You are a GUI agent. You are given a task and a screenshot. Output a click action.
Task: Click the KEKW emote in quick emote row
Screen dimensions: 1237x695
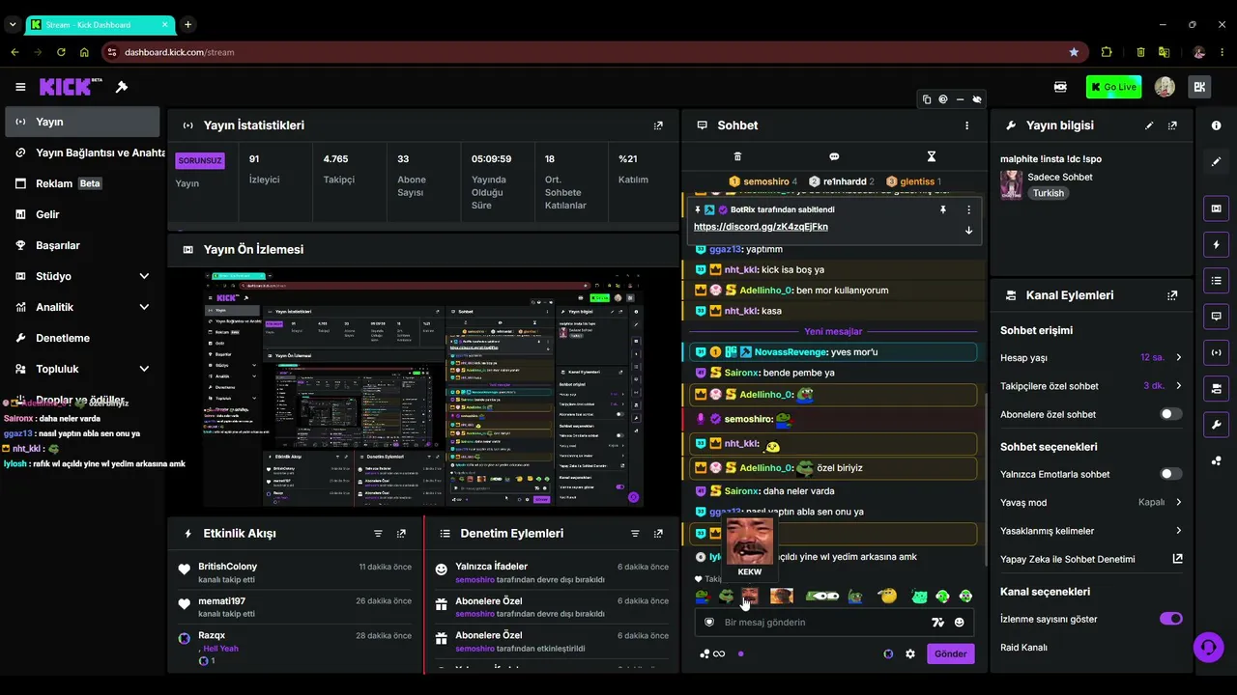(x=749, y=597)
